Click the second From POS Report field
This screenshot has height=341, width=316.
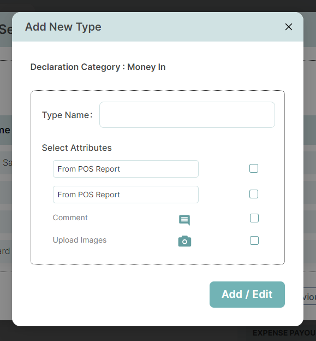point(126,195)
